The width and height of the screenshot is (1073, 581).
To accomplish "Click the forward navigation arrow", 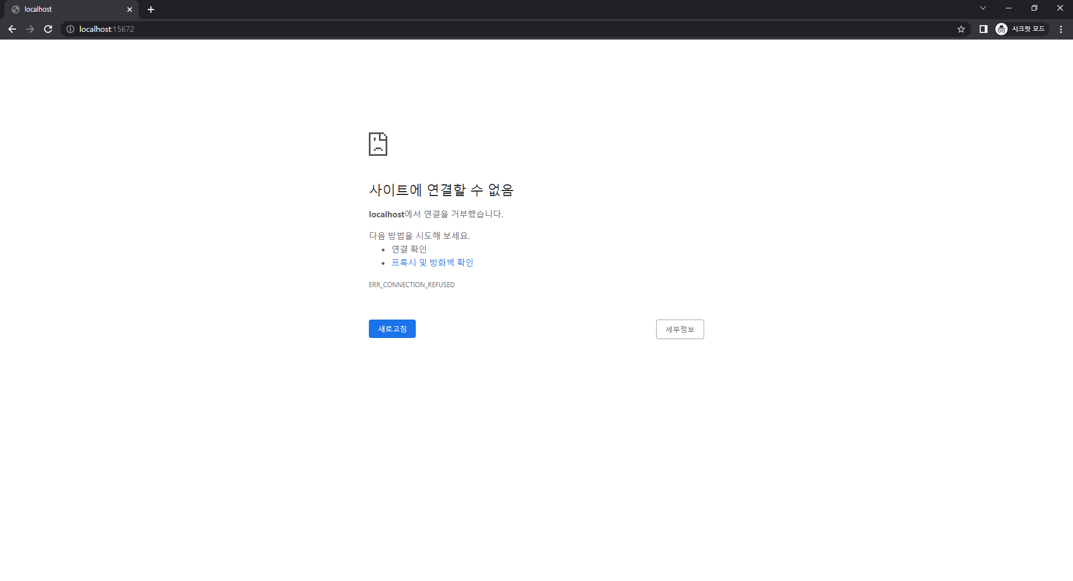I will [30, 28].
